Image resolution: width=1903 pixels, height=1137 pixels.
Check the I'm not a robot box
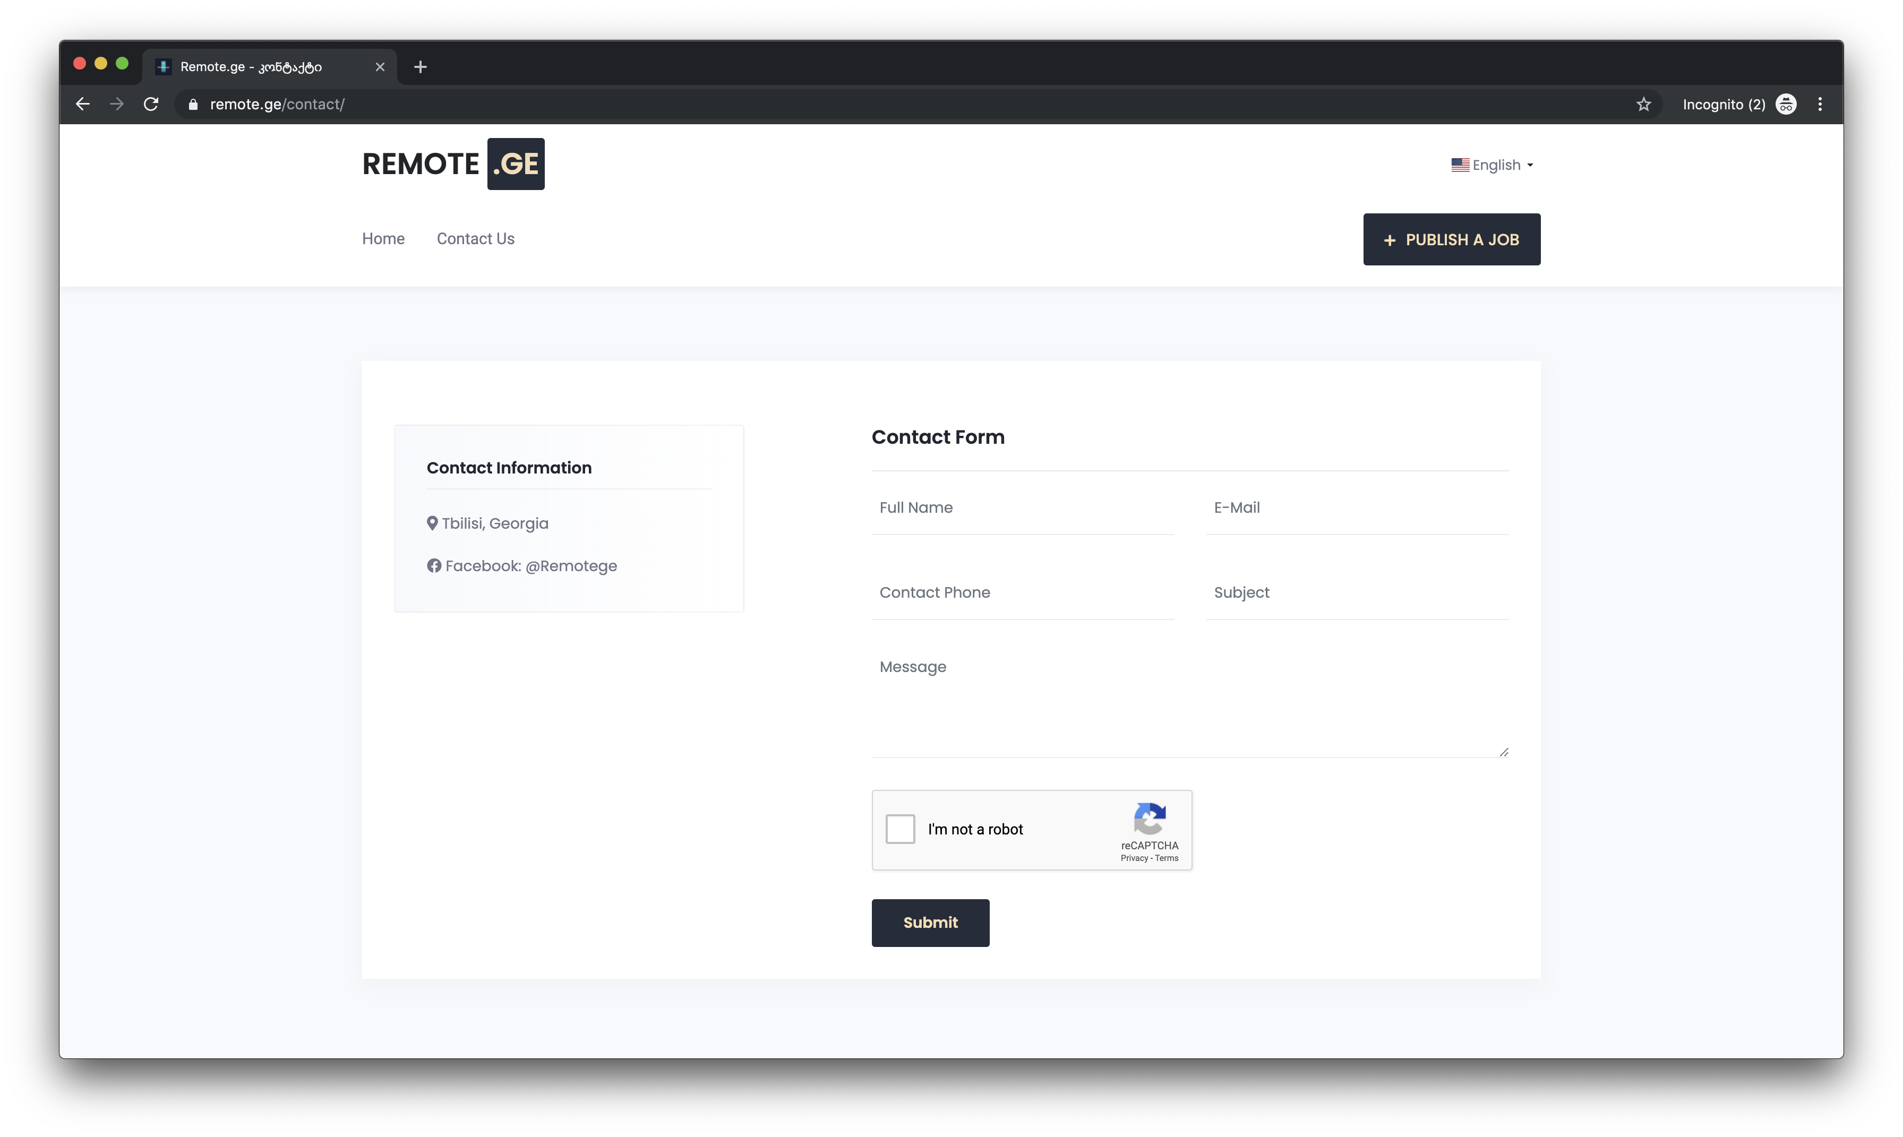[900, 829]
